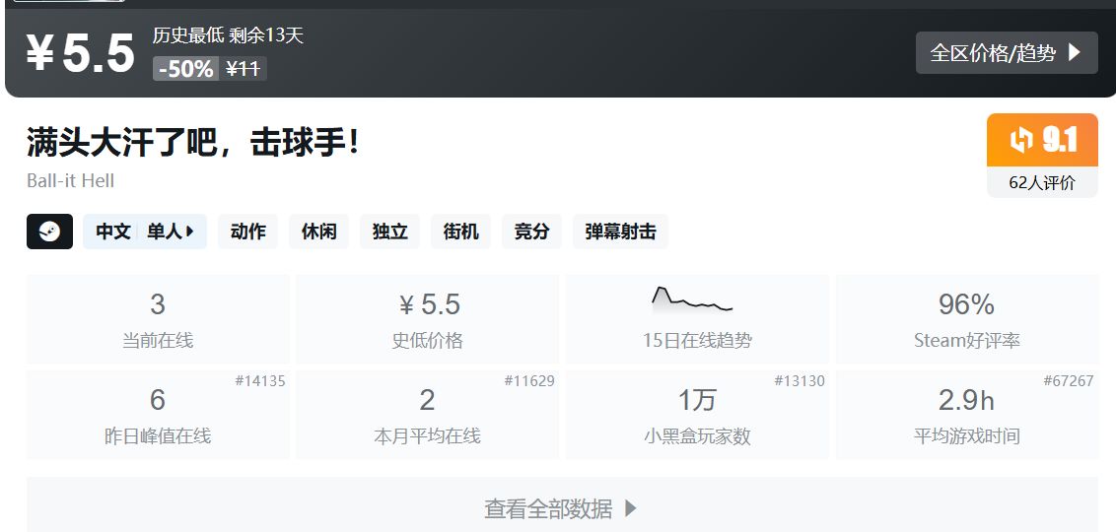This screenshot has width=1116, height=532.
Task: Select the 街机 tag
Action: point(460,232)
